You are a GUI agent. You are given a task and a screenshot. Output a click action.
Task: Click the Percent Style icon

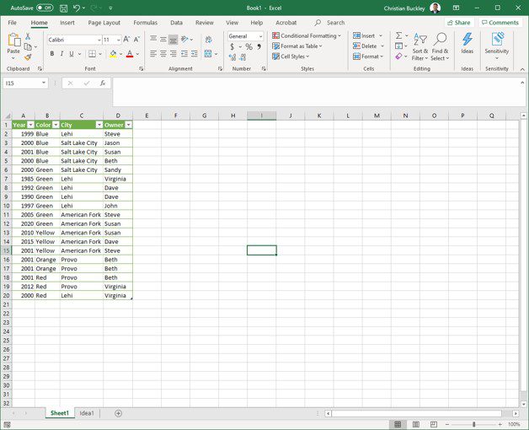248,47
